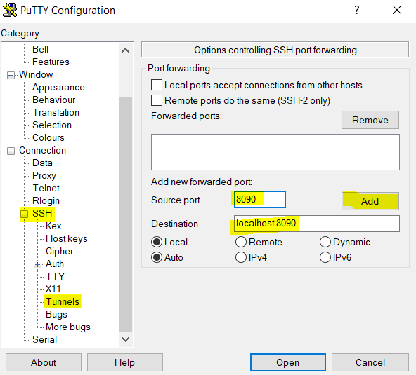Image resolution: width=416 pixels, height=375 pixels.
Task: Click the About button
Action: [44, 362]
